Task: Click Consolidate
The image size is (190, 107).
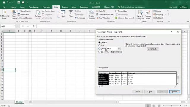Action: pos(121,11)
